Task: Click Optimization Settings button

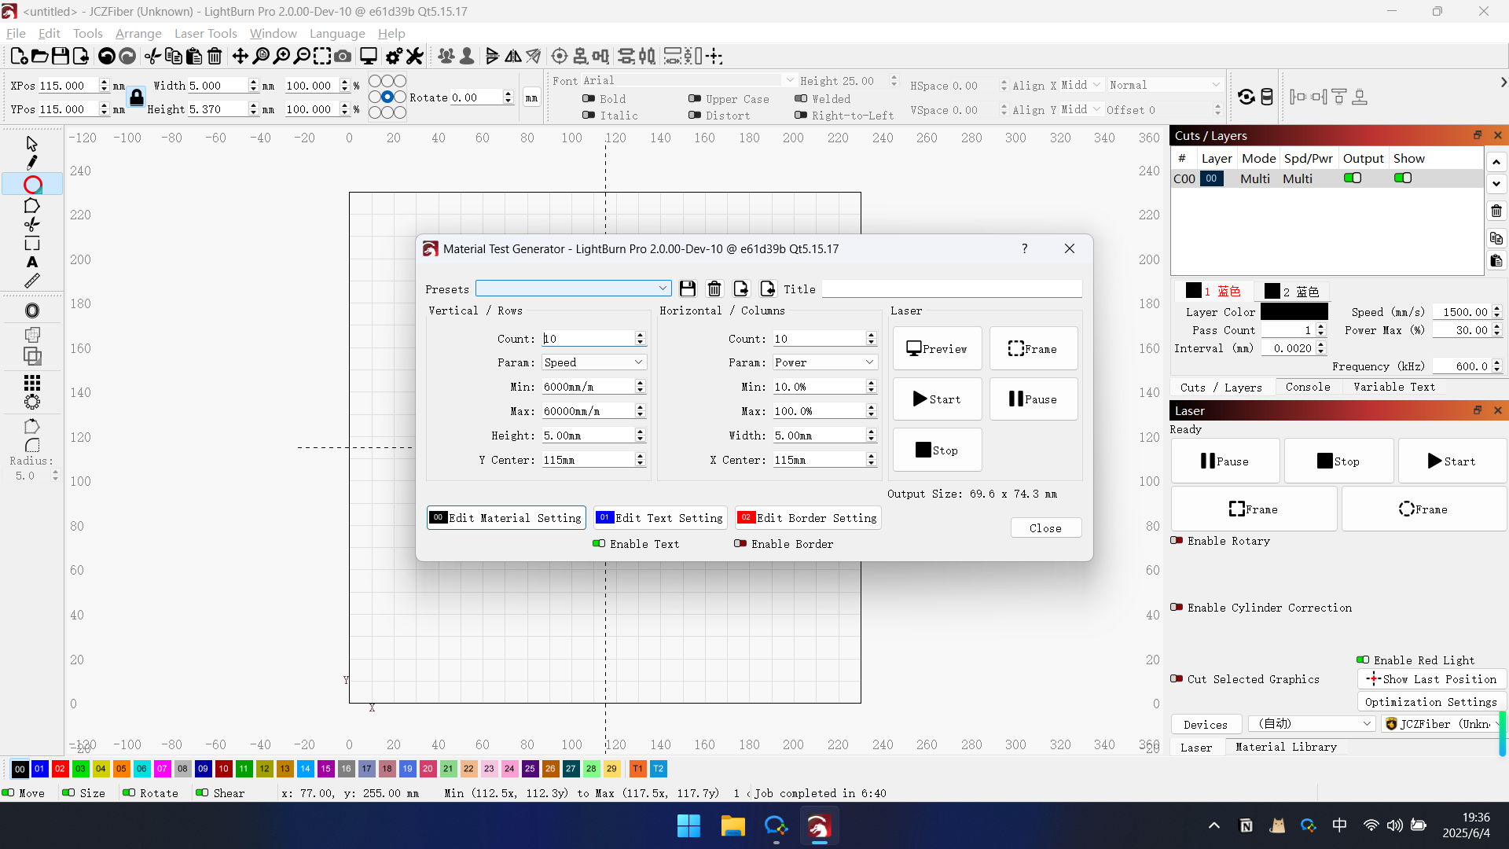Action: (1430, 702)
